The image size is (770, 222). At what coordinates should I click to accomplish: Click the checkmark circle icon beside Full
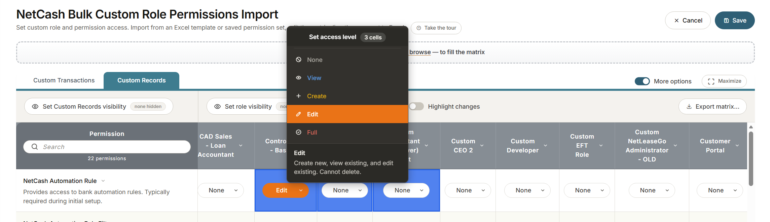298,132
